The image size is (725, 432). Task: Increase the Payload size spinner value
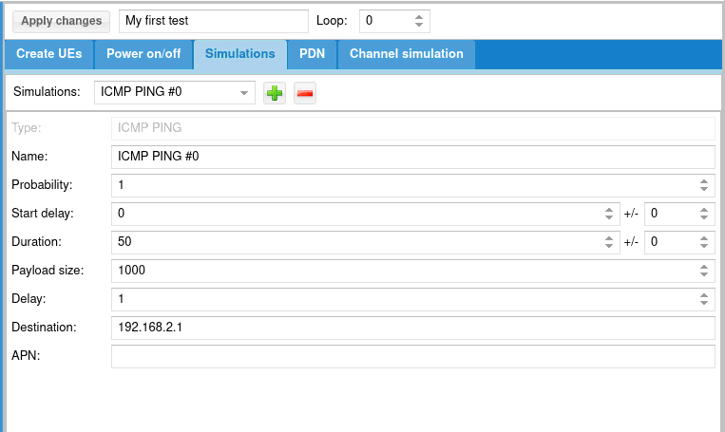tap(704, 266)
